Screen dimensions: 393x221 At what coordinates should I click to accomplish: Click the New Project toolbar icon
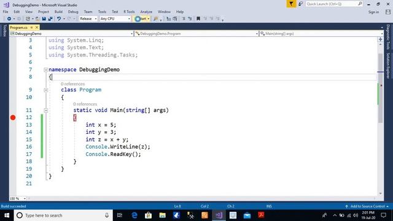click(x=28, y=19)
